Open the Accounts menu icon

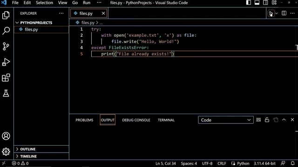tap(6, 136)
